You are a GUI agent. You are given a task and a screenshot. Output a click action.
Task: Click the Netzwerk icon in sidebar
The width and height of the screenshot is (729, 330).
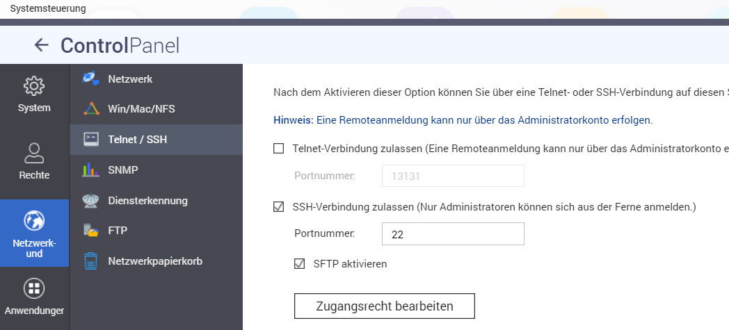(91, 79)
